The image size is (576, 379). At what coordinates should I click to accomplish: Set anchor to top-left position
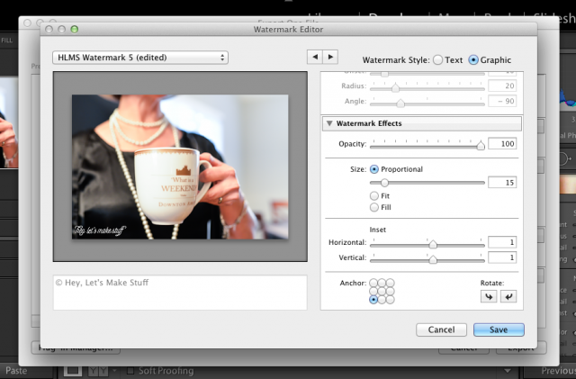point(373,283)
